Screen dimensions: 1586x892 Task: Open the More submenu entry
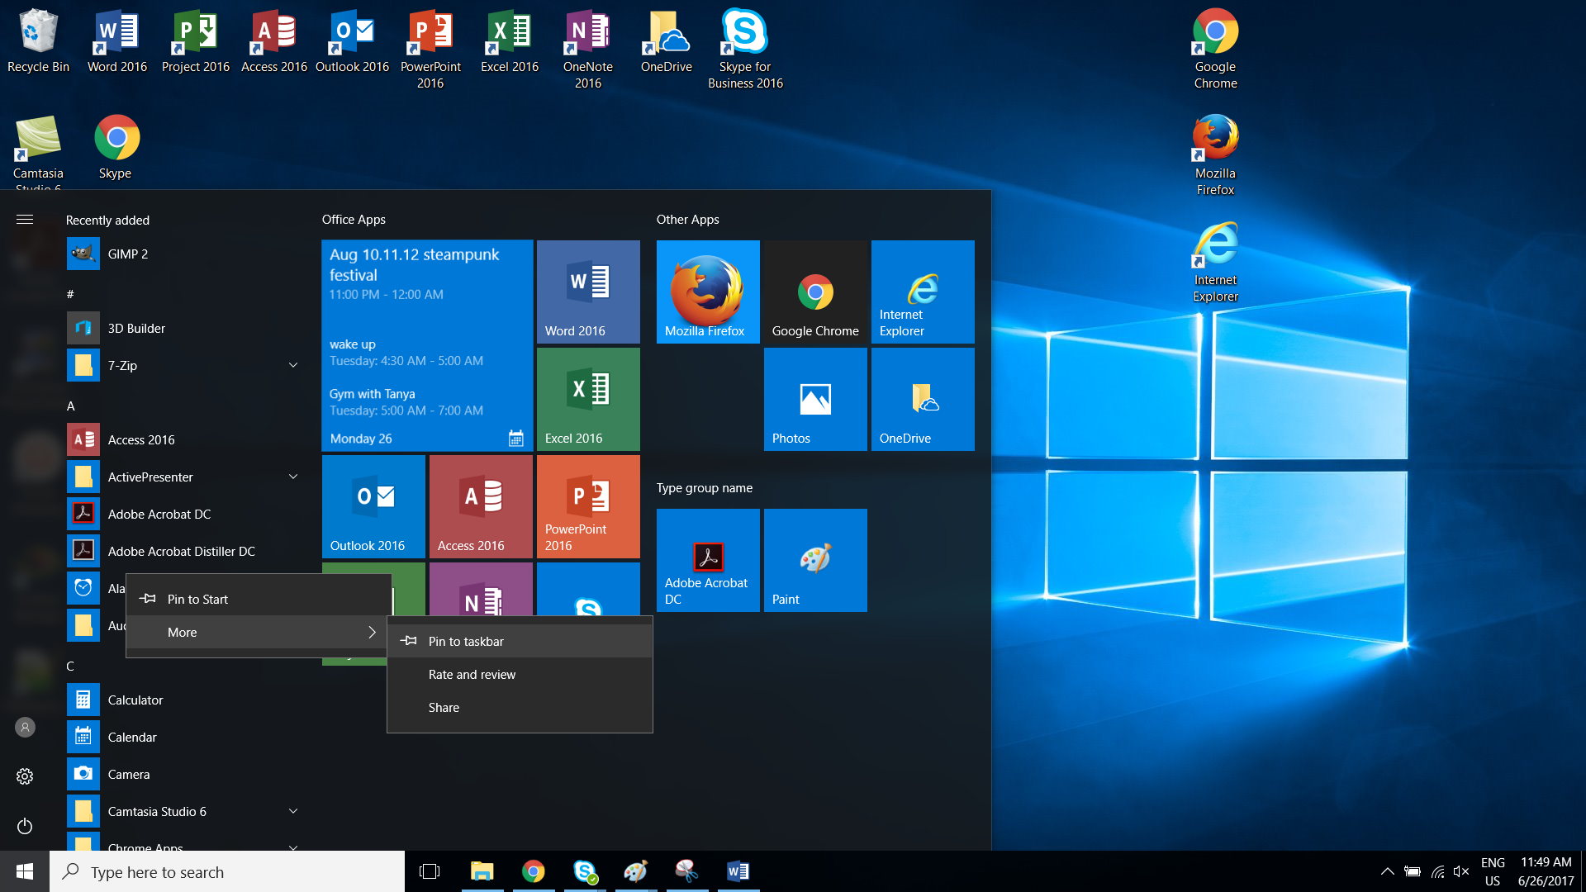pyautogui.click(x=259, y=632)
